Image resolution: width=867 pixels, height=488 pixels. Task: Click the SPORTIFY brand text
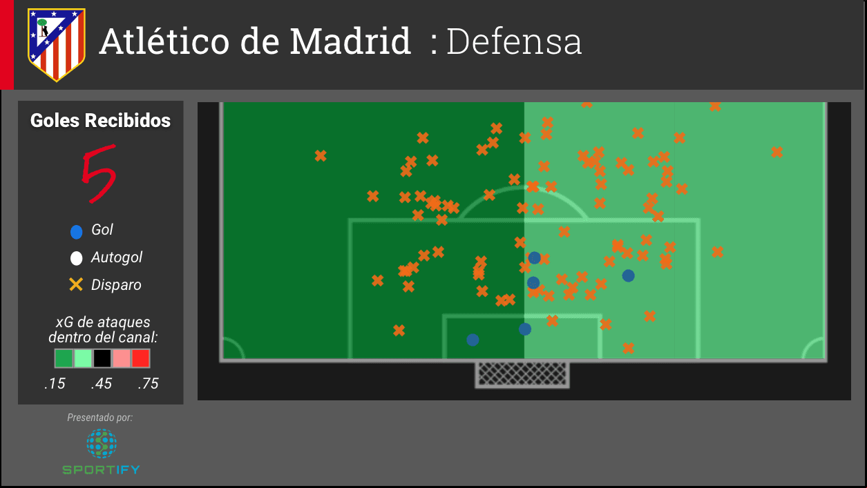click(102, 470)
